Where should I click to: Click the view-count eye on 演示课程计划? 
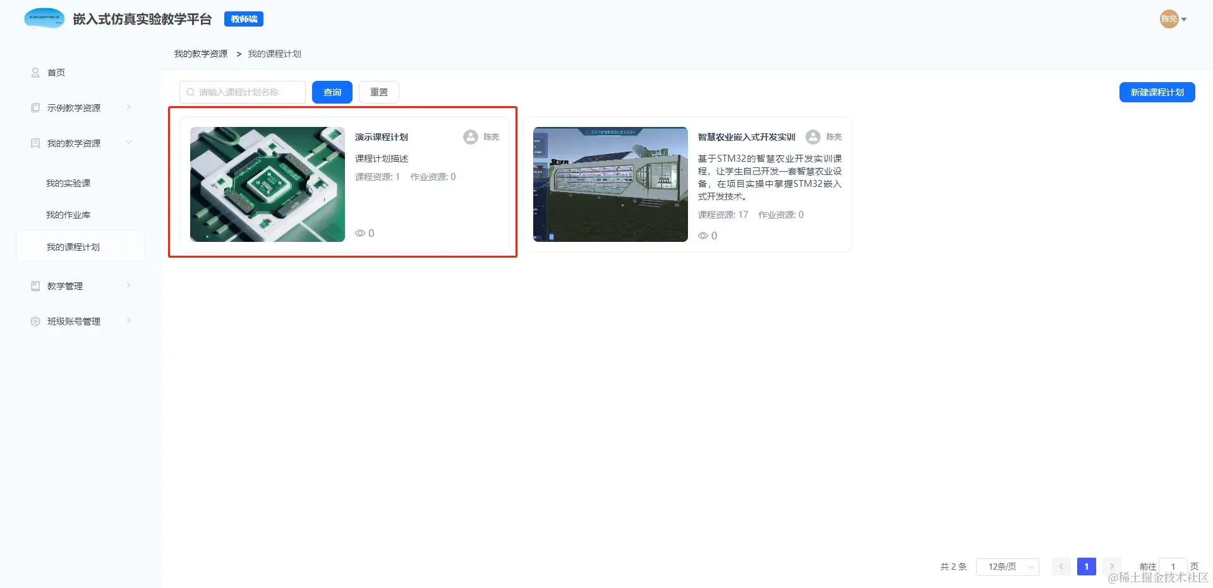pyautogui.click(x=360, y=233)
